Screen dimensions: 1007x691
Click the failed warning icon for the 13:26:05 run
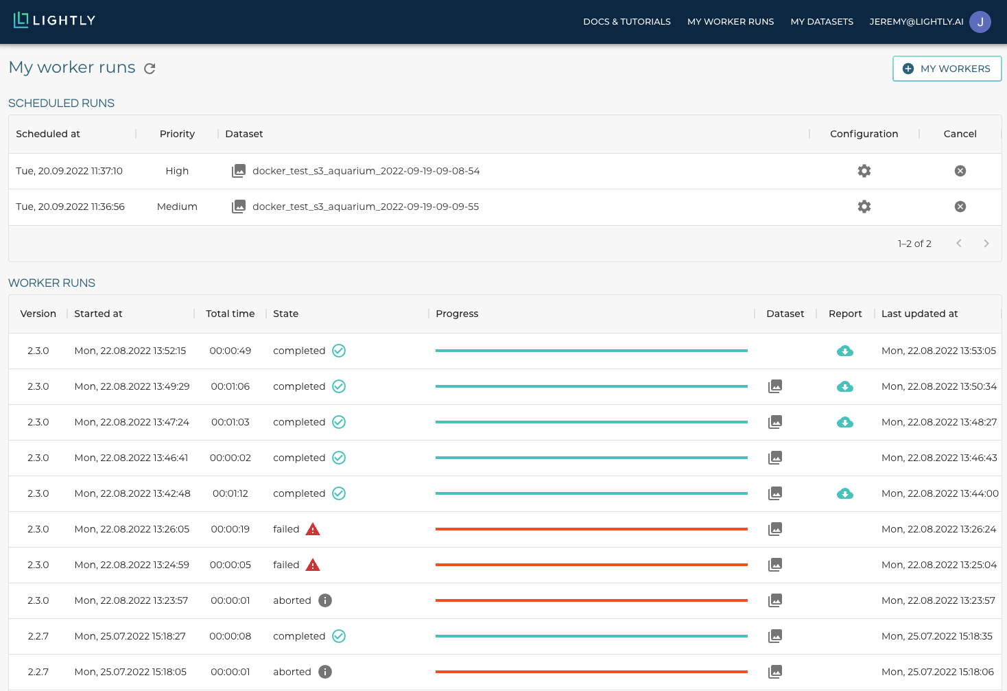(x=313, y=529)
